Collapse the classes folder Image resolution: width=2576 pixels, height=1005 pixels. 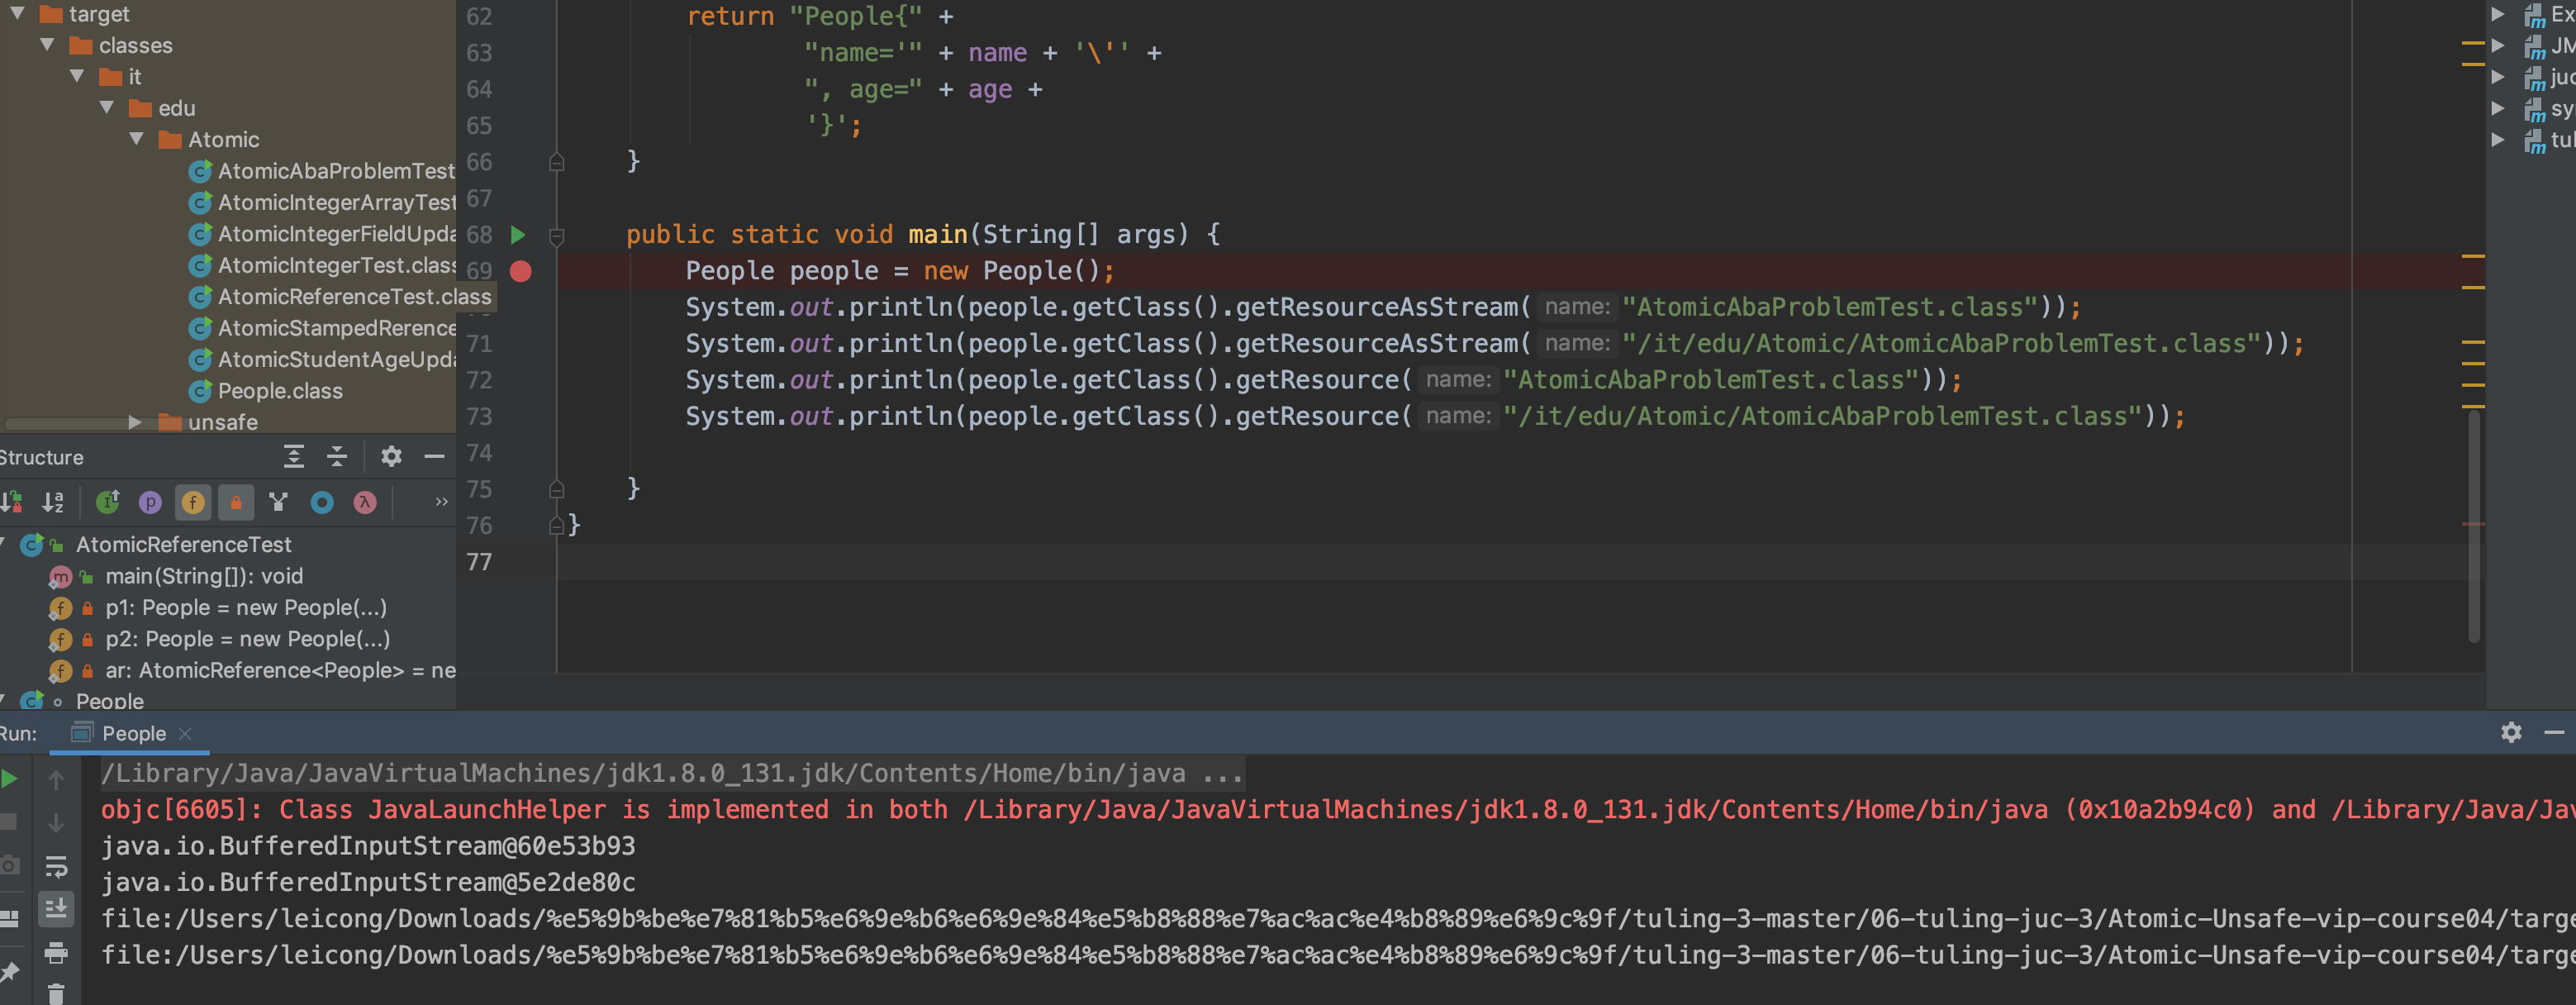tap(47, 45)
